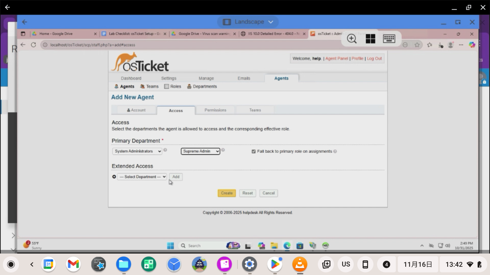Click the help icon beside System Administrators dropdown
This screenshot has width=490, height=275.
[165, 150]
